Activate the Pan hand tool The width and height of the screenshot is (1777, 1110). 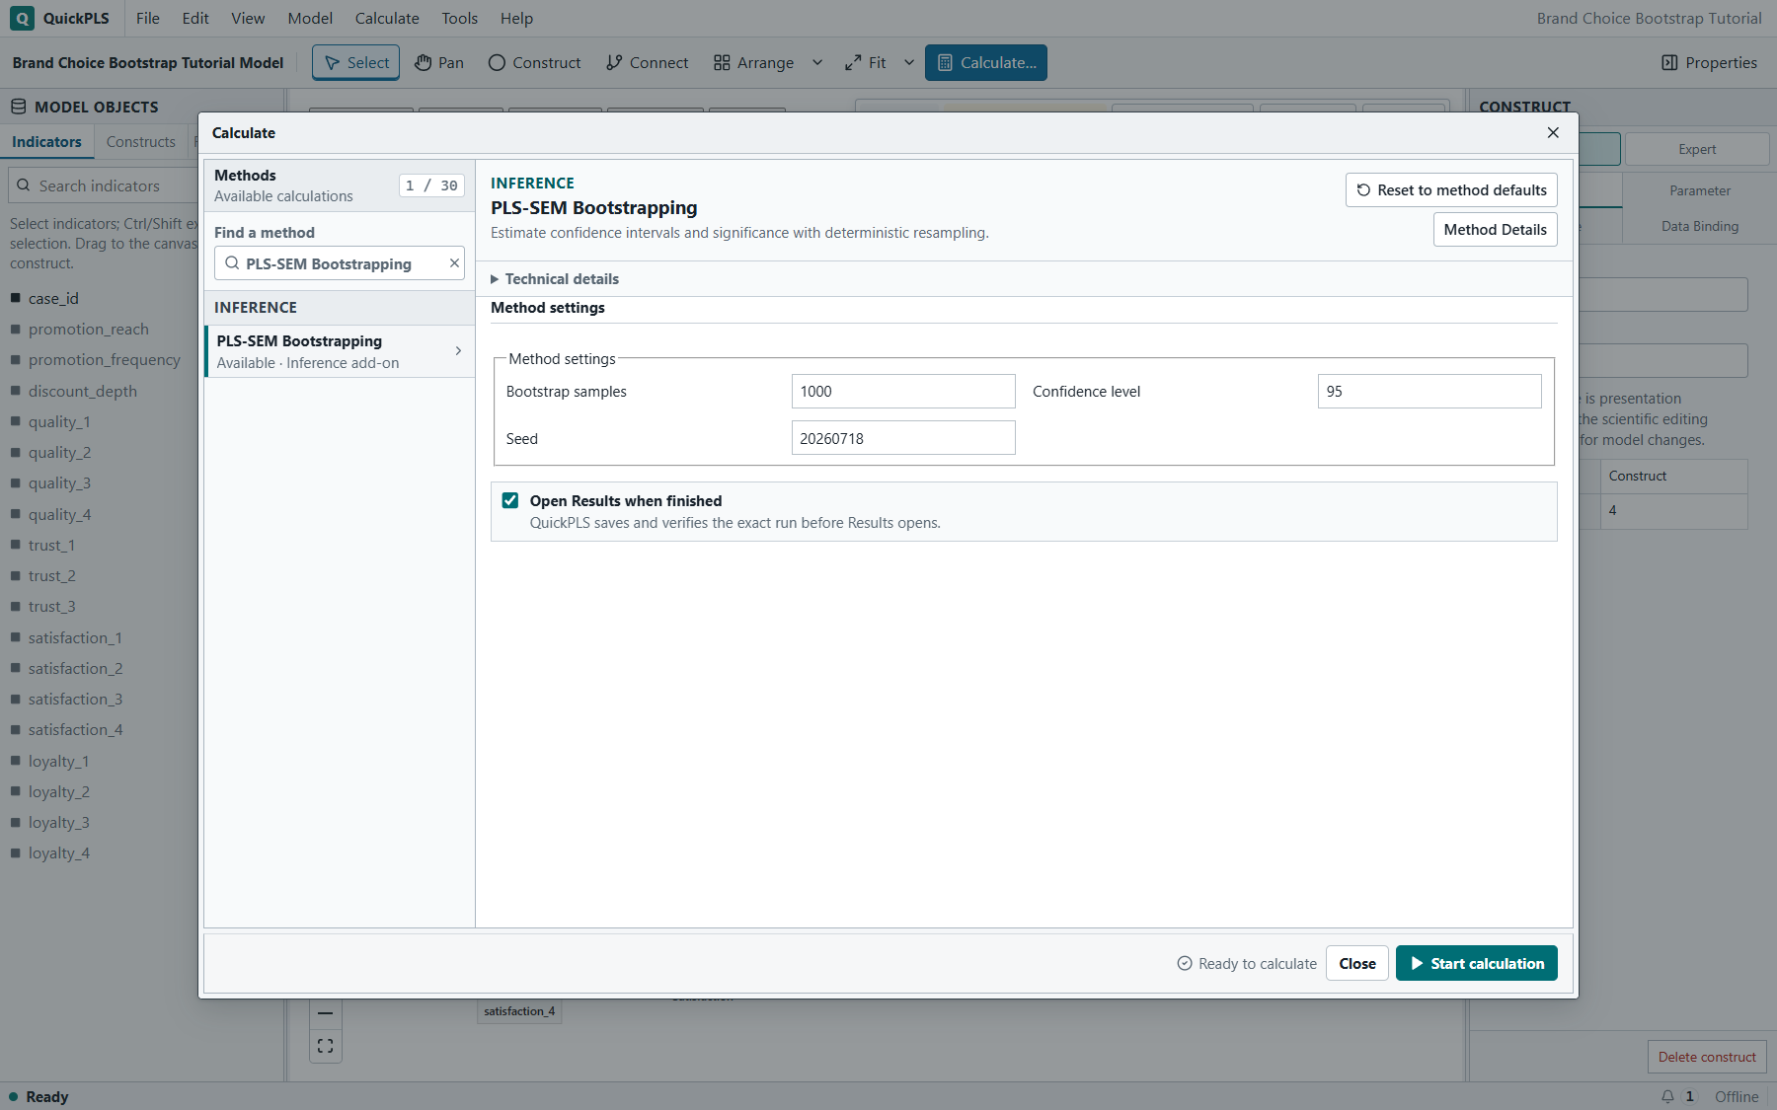439,62
